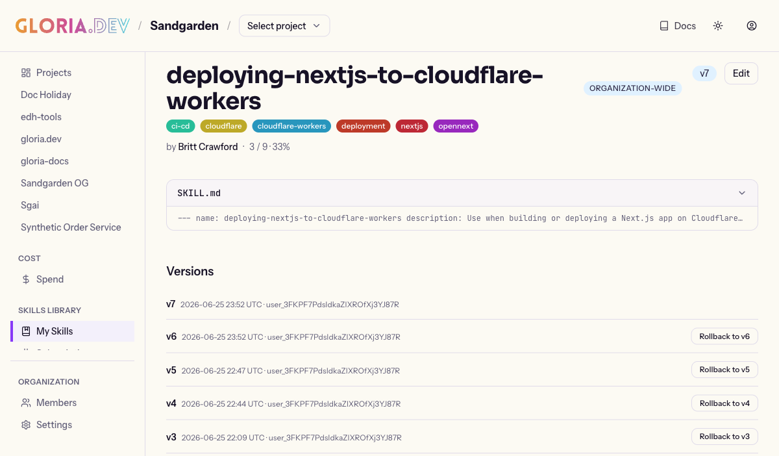
Task: Click the deploying-nextjs-to-cloudflare-workers title
Action: (x=354, y=88)
